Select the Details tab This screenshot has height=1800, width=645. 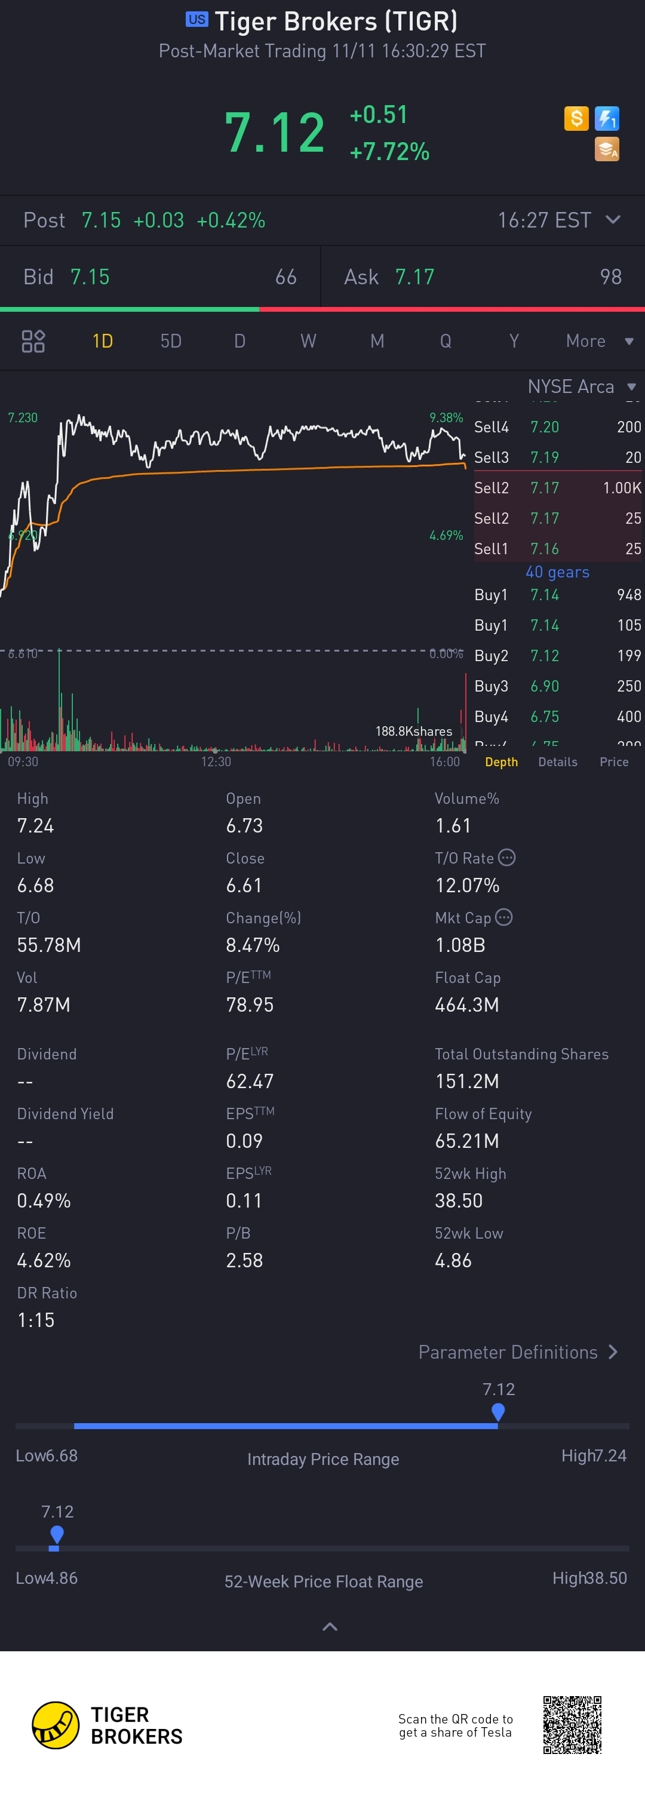558,761
